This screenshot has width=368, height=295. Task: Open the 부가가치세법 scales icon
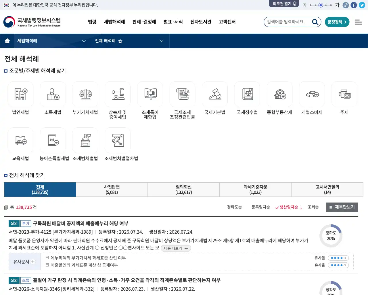click(85, 94)
